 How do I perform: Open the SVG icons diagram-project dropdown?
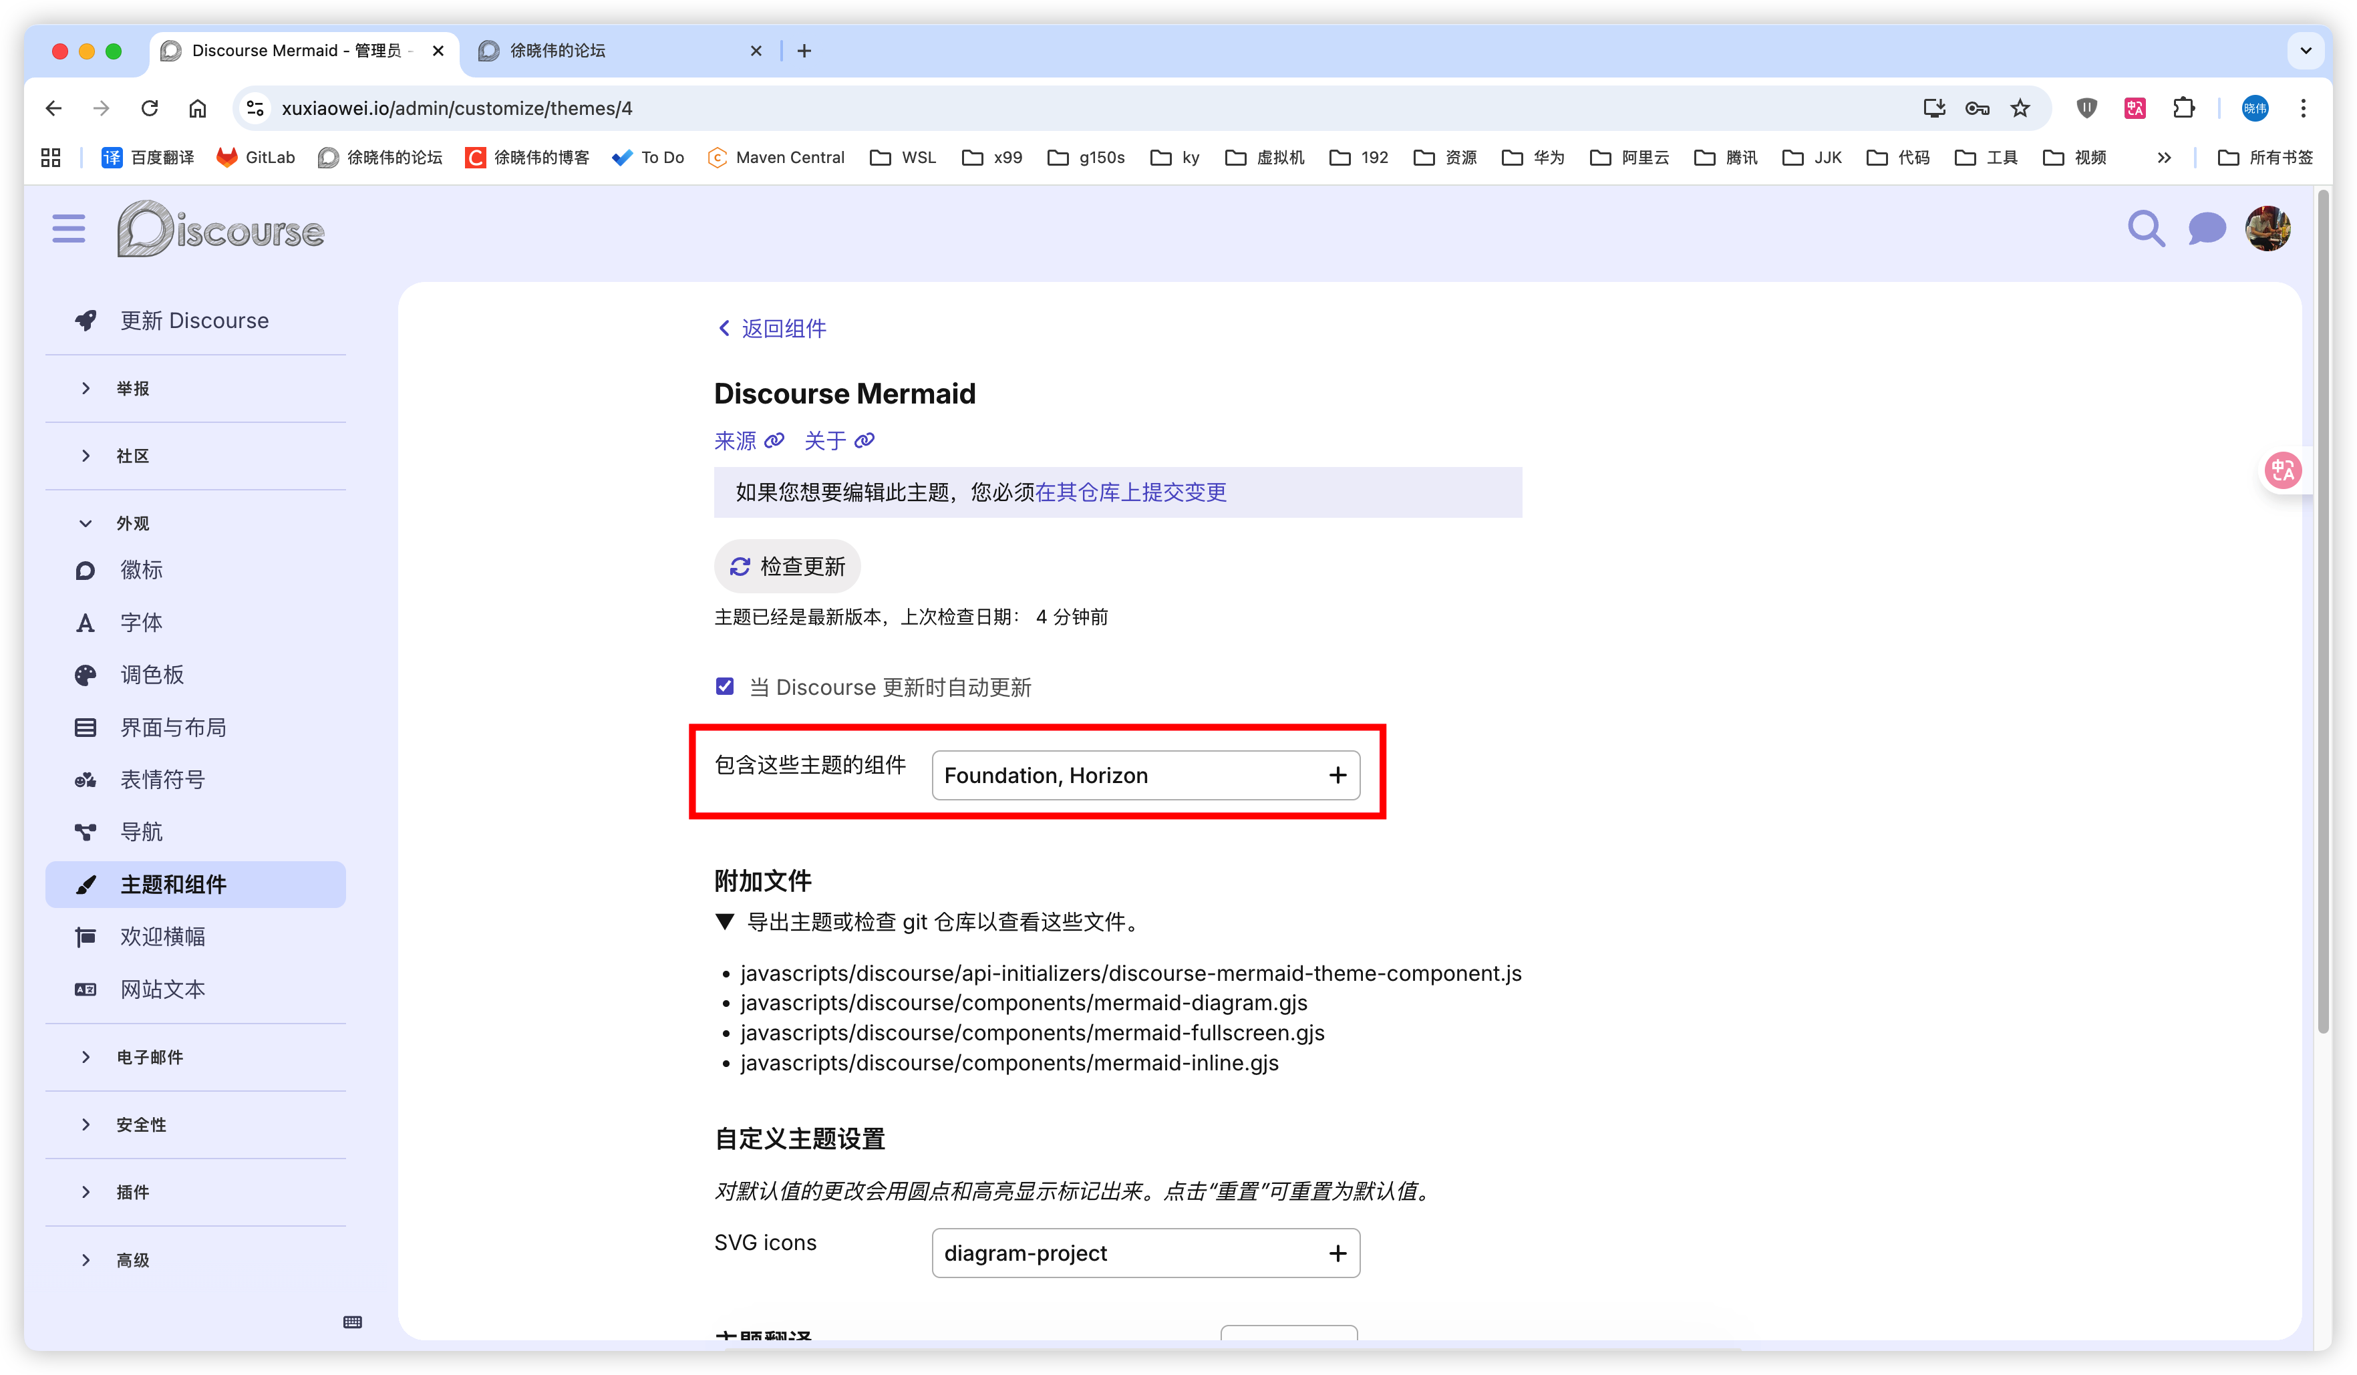pos(1145,1253)
